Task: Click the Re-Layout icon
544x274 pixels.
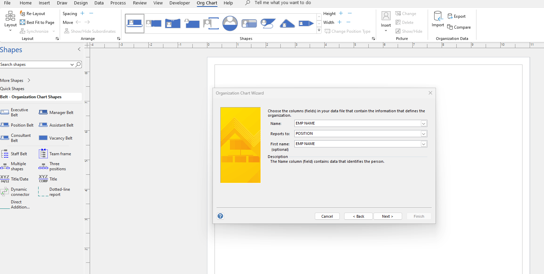Action: 23,13
